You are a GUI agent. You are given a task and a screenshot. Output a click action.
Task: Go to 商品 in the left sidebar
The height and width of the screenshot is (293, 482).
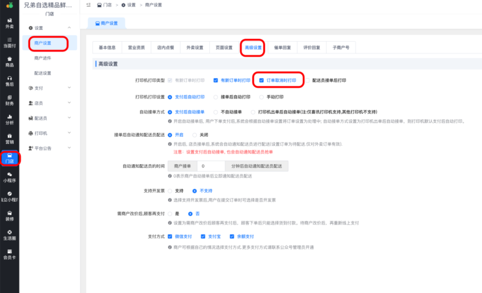tap(9, 61)
